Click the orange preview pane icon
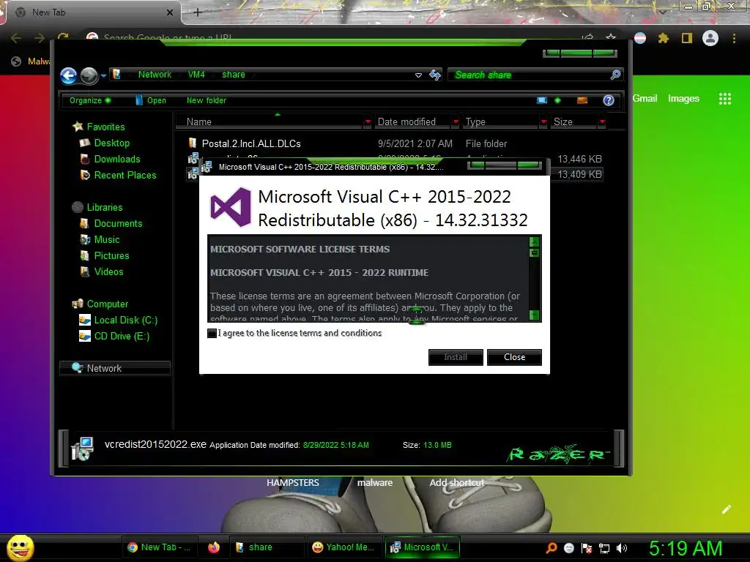Image resolution: width=750 pixels, height=562 pixels. [x=582, y=100]
